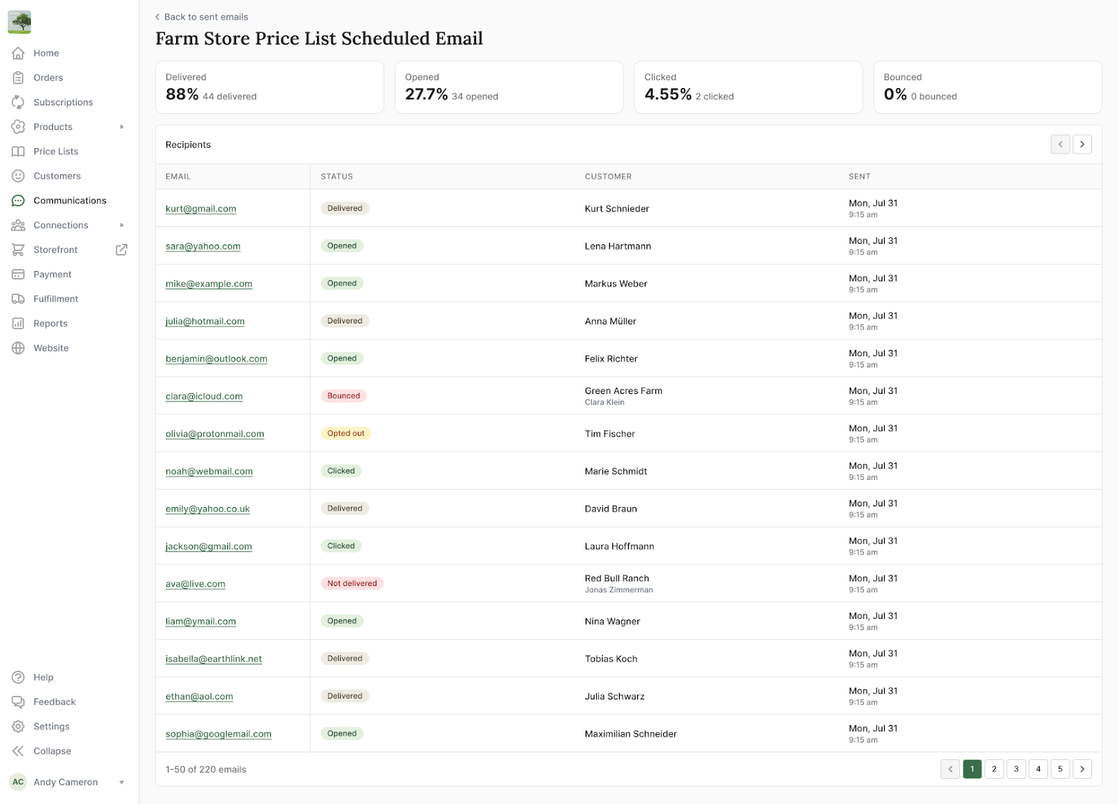
Task: Click the Clicked 4.55% stats card
Action: coord(748,87)
